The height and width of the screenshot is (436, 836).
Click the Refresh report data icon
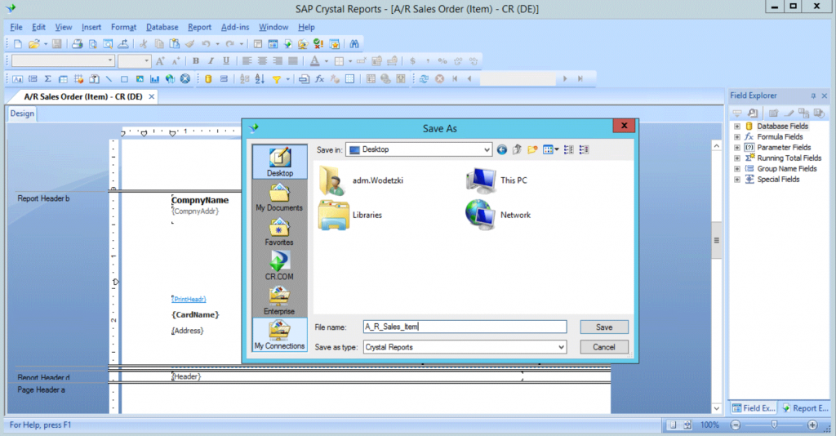point(424,79)
